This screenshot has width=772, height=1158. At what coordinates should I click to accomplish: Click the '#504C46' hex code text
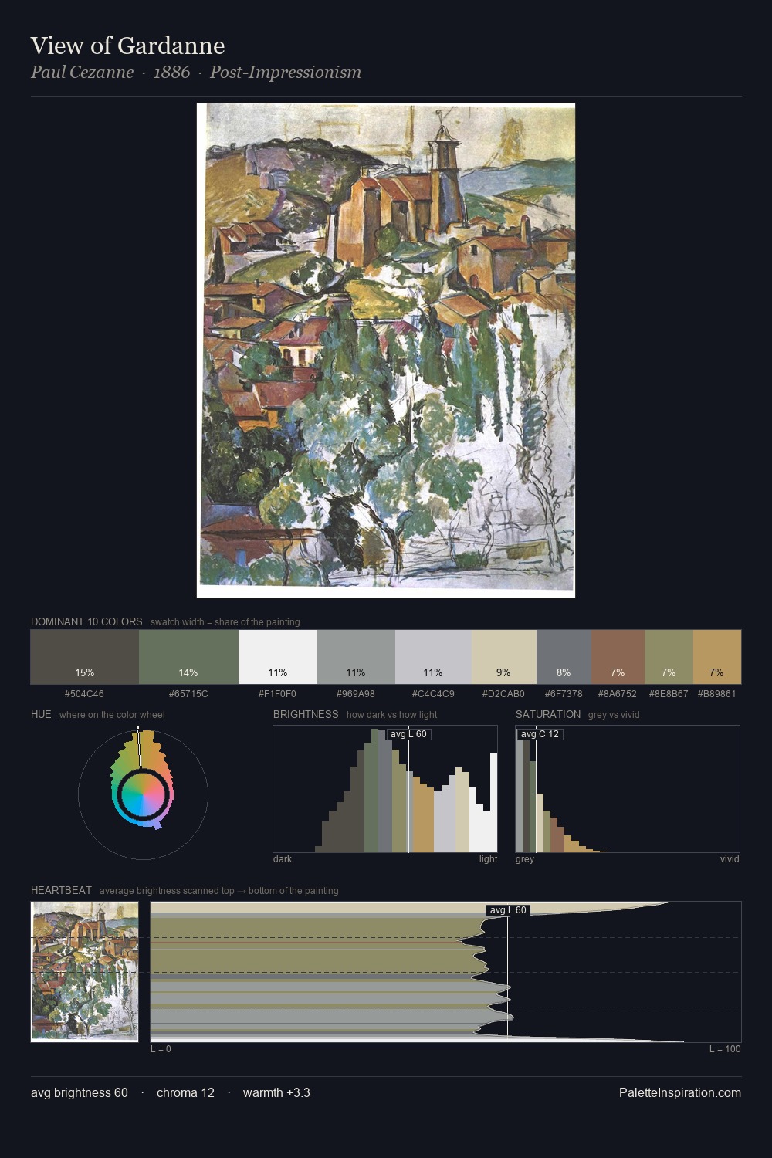coord(84,694)
